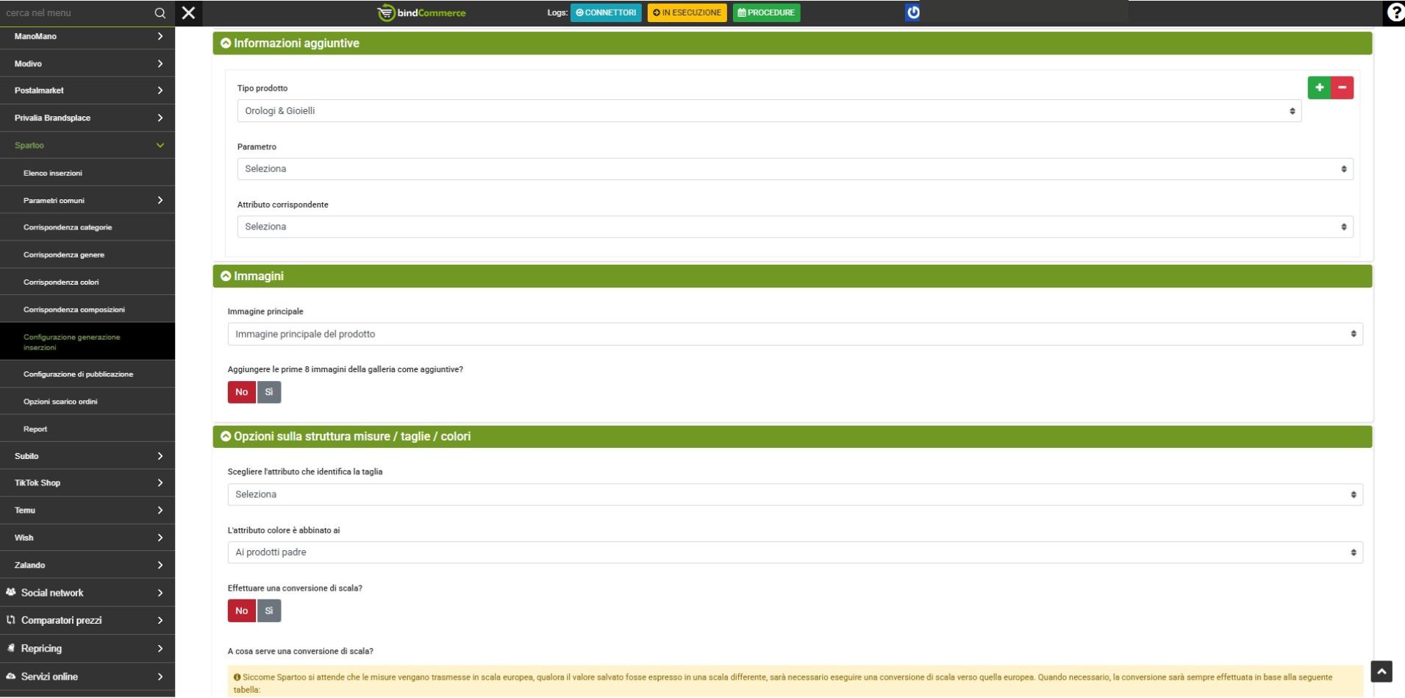Open help via the question mark icon

coord(1394,13)
